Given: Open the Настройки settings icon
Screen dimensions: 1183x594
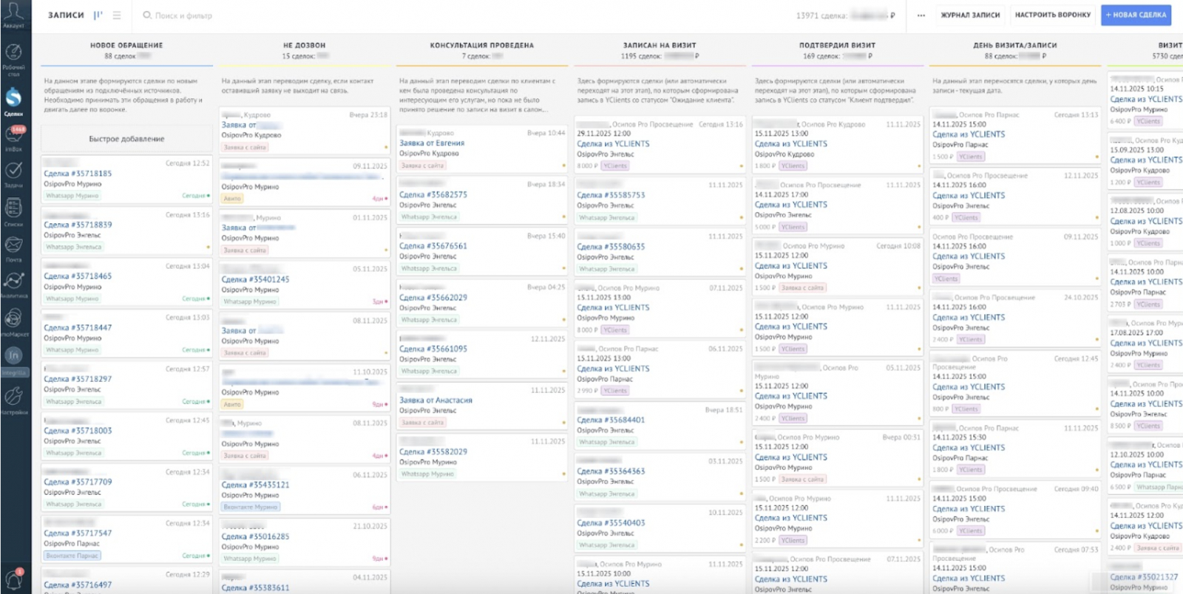Looking at the screenshot, I should click(13, 397).
